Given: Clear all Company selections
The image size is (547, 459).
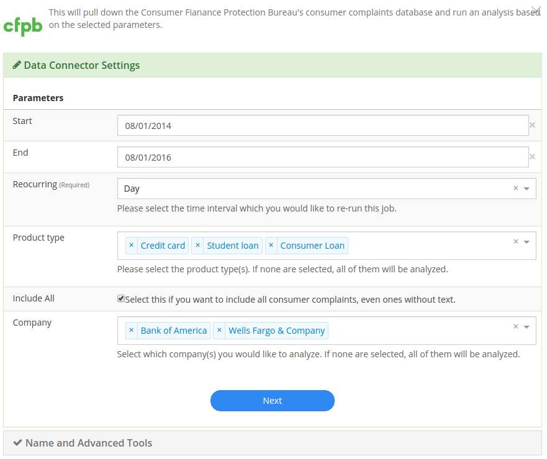Looking at the screenshot, I should click(x=515, y=326).
